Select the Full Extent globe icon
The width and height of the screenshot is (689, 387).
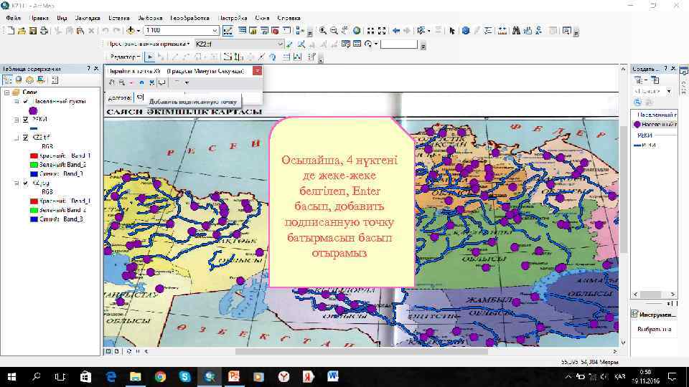point(357,31)
